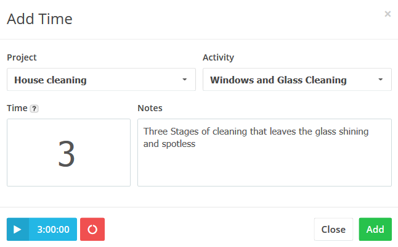398x247 pixels.
Task: Click the caret arrow in Activity field
Action: (x=380, y=80)
